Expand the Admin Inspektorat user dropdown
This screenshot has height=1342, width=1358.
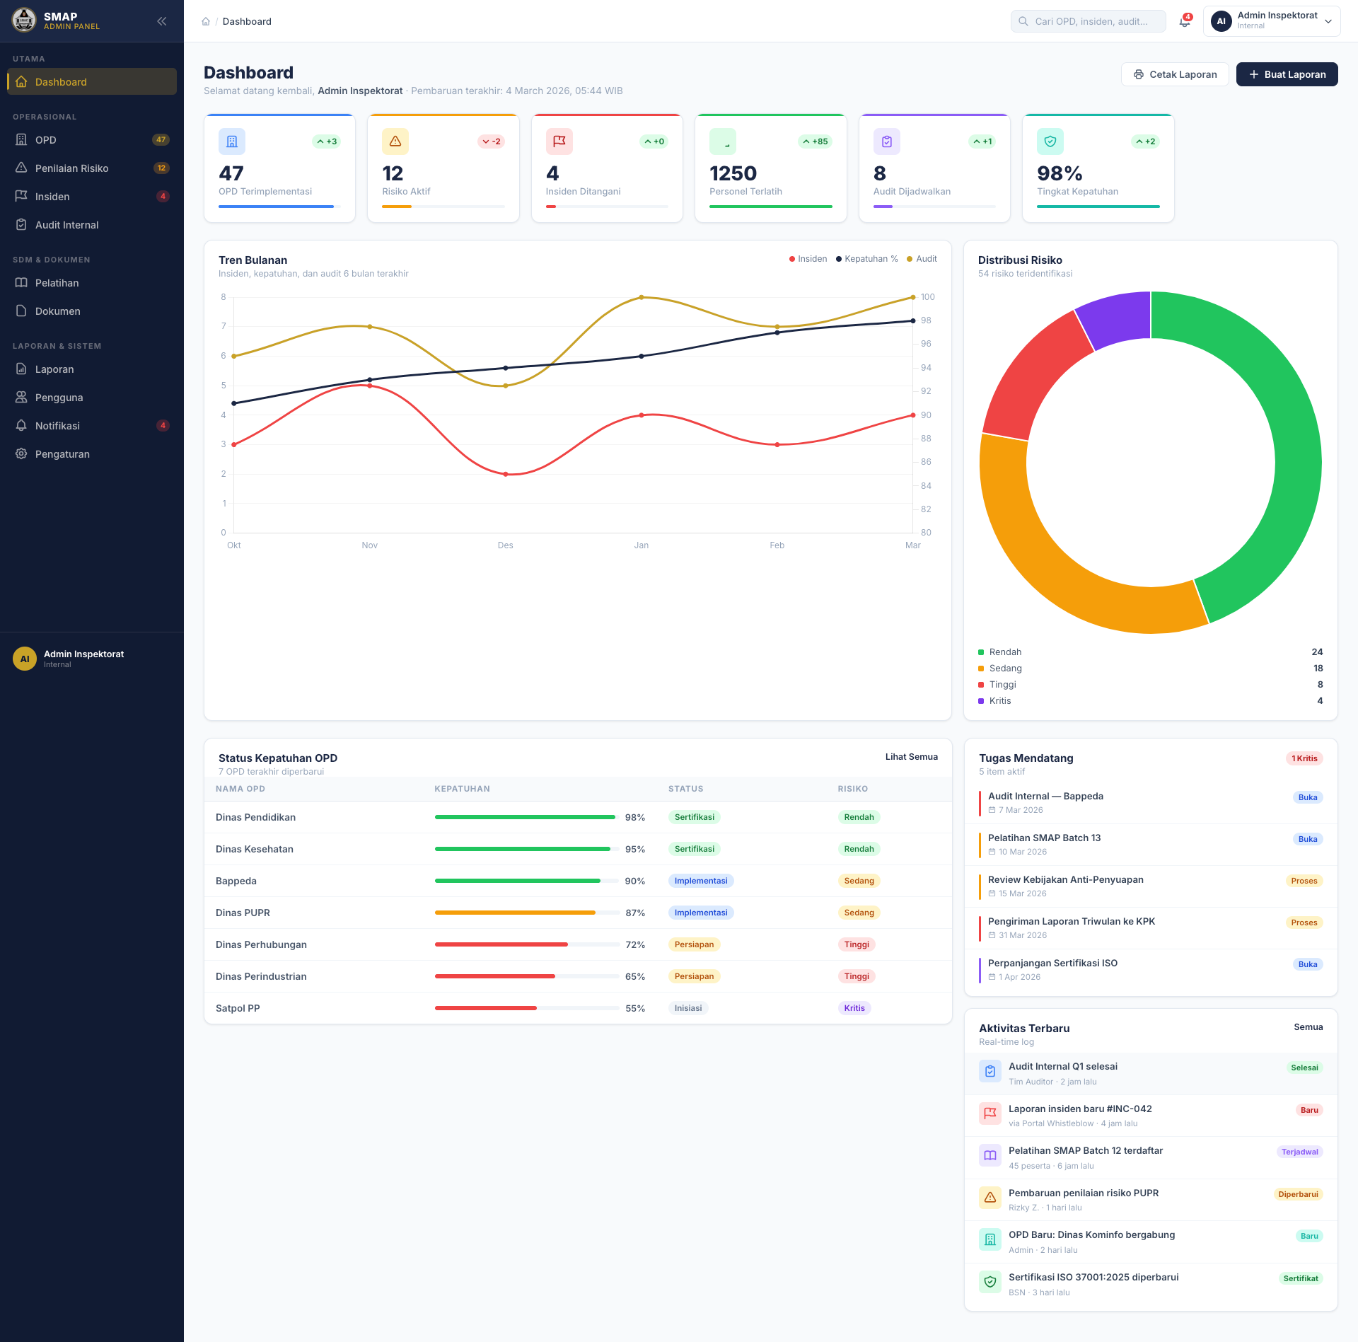click(x=1272, y=21)
